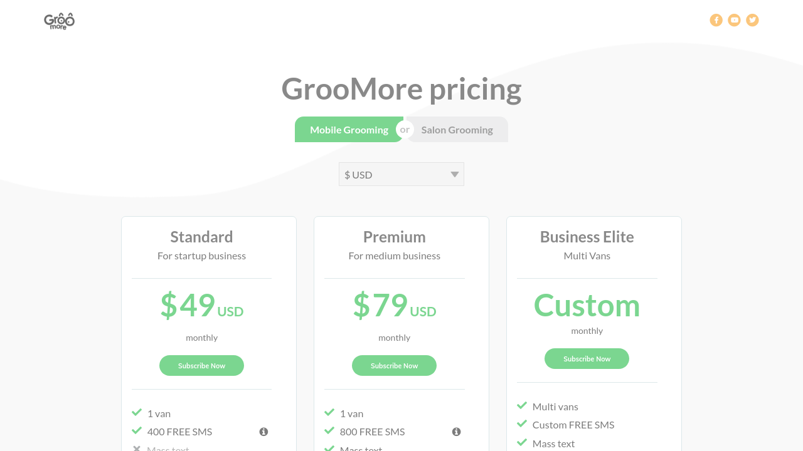Subscribe to the Business Elite plan
This screenshot has width=803, height=451.
(x=587, y=358)
